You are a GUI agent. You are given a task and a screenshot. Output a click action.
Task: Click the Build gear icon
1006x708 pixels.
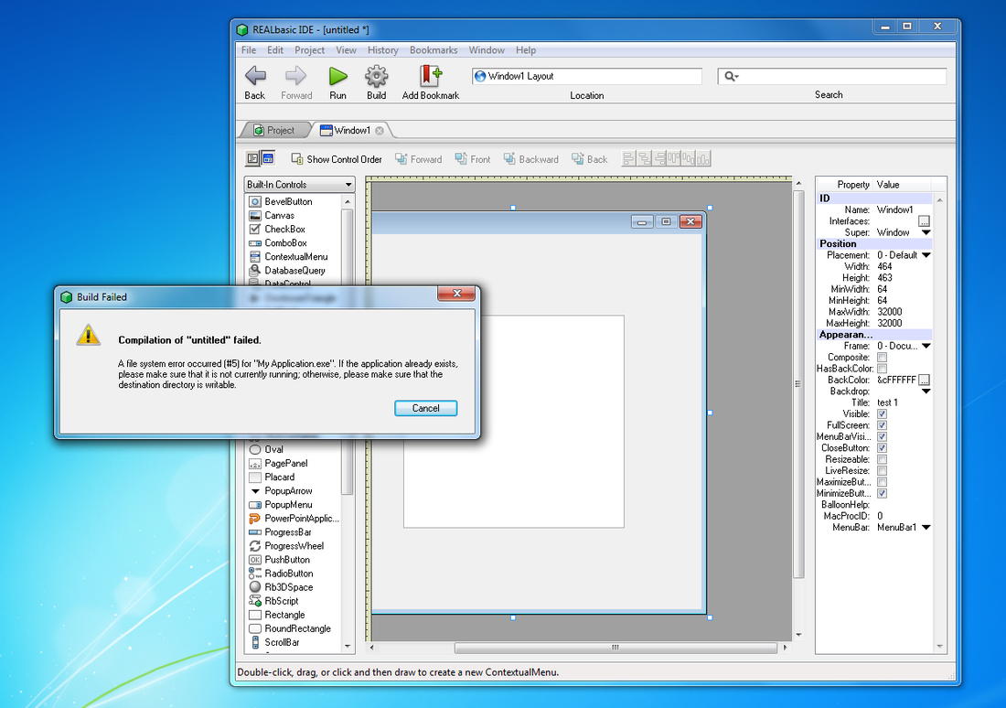tap(377, 77)
